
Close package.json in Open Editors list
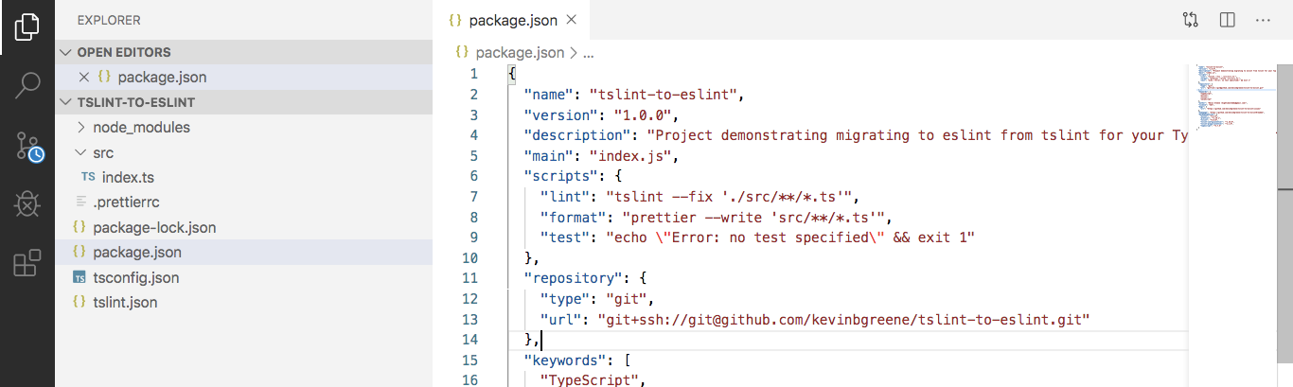click(83, 77)
